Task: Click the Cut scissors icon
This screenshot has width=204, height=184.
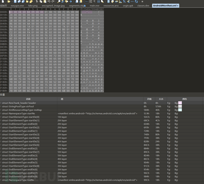Action: 37,1
